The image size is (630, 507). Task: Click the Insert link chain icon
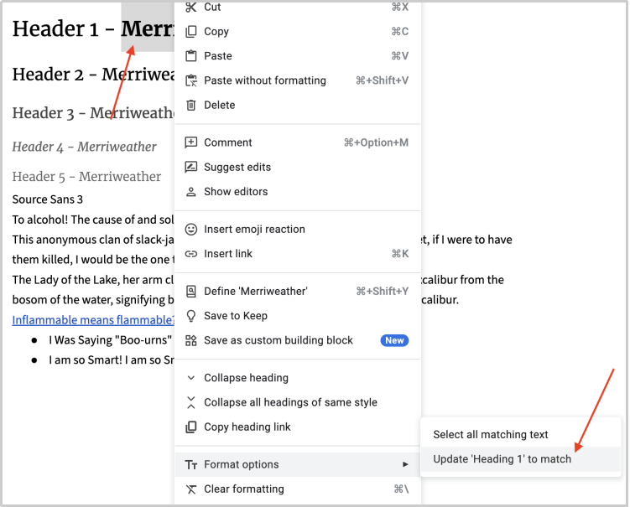[191, 254]
